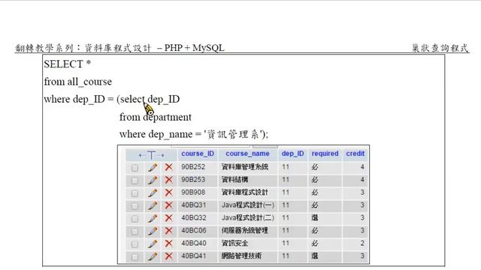Screen dimensions: 481x270
Task: Sort by required column header
Action: [x=325, y=154]
